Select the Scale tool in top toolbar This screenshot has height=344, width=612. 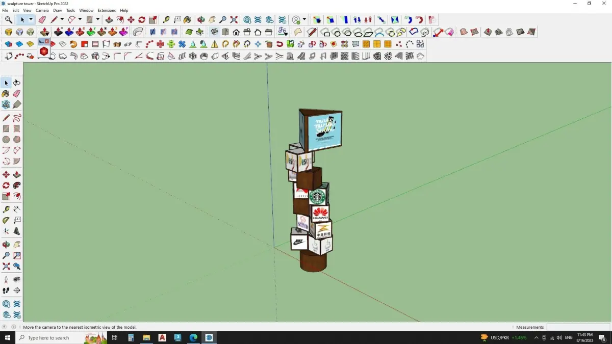[154, 20]
